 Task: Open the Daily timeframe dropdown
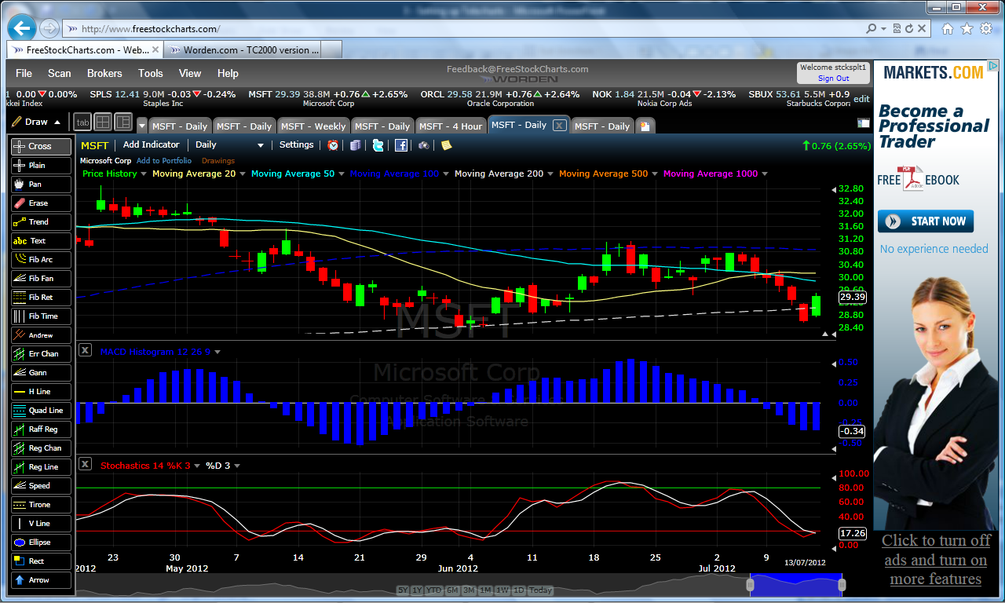click(230, 145)
